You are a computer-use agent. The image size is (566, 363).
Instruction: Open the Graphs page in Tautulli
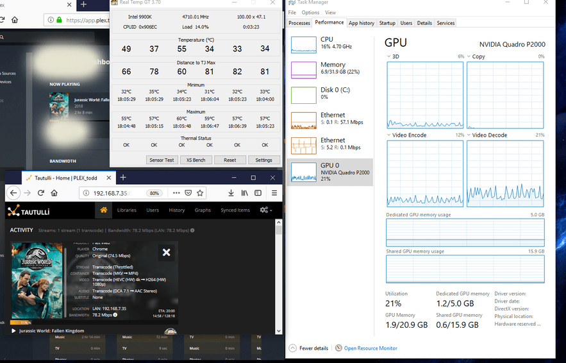(x=203, y=210)
